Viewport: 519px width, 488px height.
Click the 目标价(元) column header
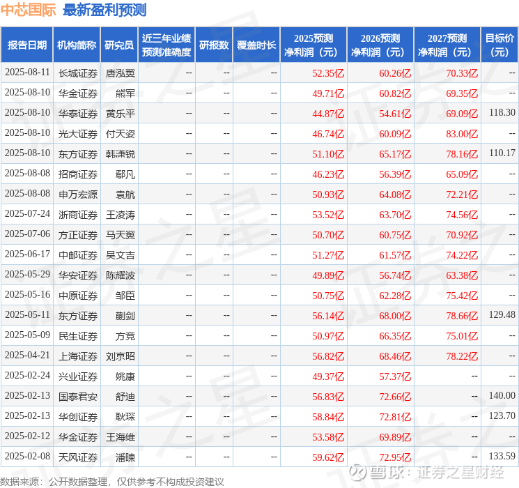click(x=499, y=45)
